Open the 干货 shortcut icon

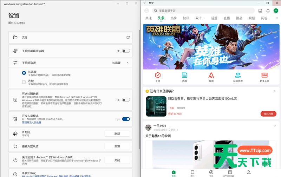pyautogui.click(x=158, y=75)
